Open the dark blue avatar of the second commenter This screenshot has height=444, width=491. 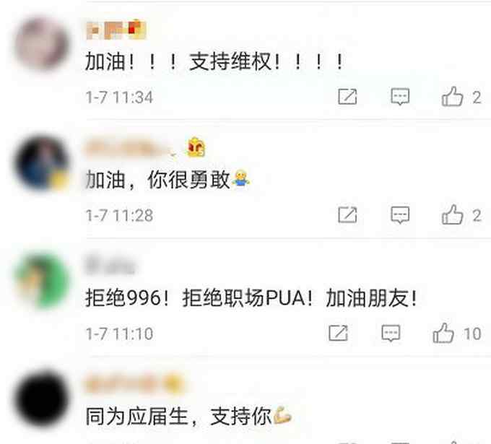(x=42, y=163)
